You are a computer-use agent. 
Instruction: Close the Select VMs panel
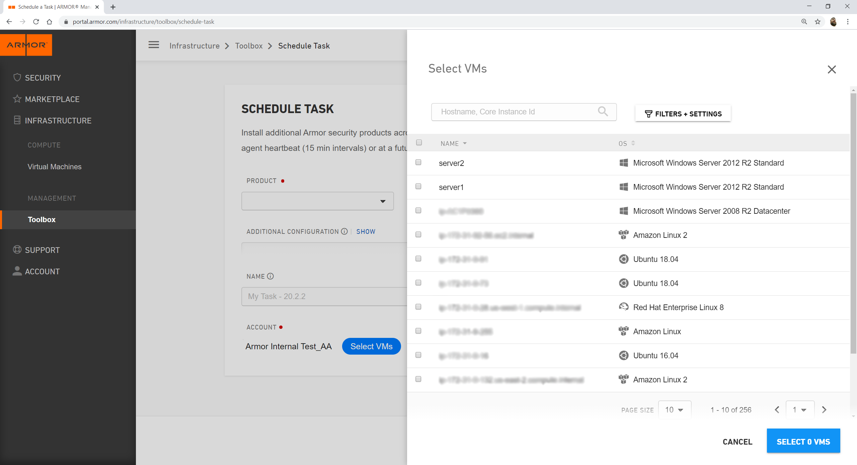[832, 70]
